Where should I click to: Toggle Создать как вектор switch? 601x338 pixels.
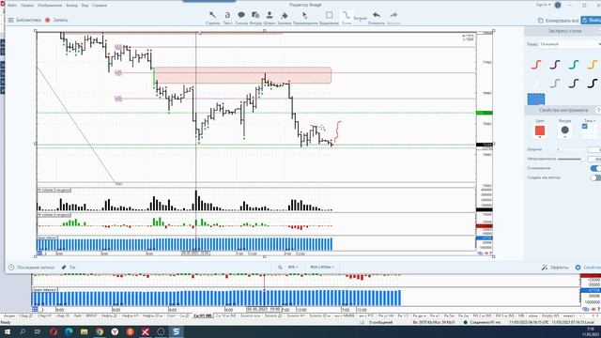click(595, 177)
